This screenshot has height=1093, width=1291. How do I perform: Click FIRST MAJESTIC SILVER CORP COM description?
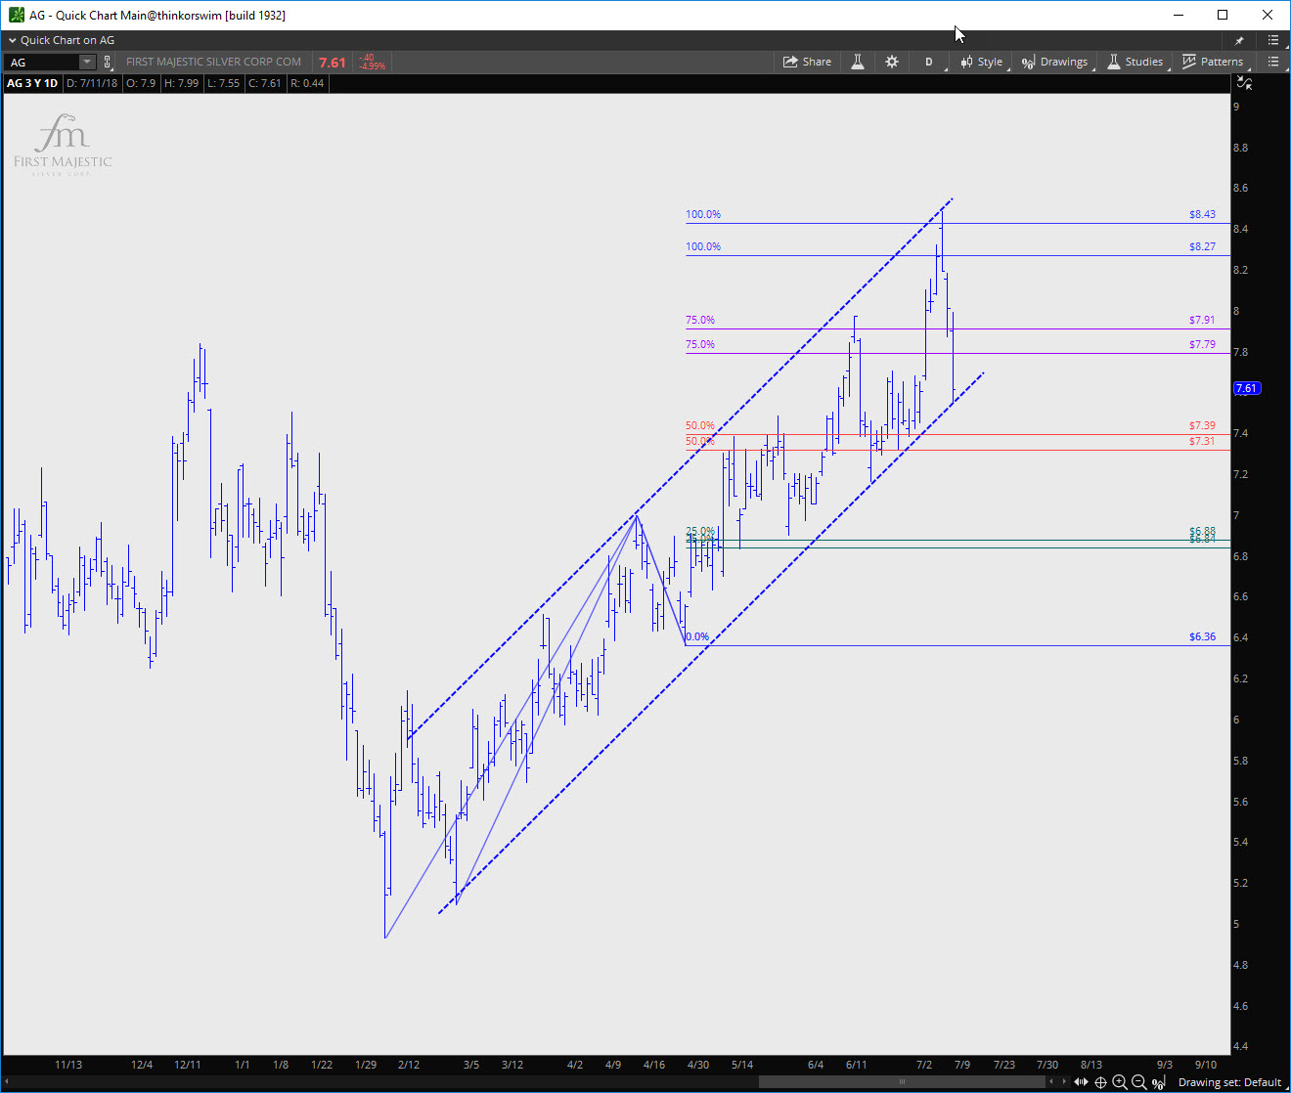click(214, 62)
